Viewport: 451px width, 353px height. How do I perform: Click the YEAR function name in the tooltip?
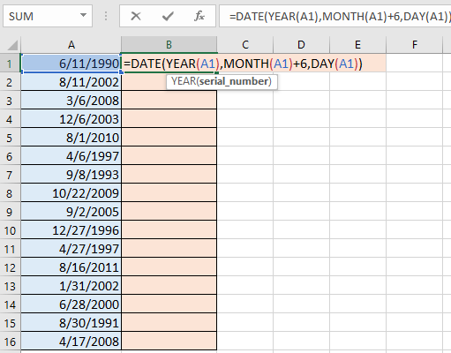tap(184, 81)
